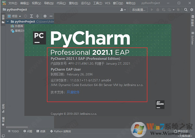
Task: Open the 事件日志 event log
Action: click(181, 131)
